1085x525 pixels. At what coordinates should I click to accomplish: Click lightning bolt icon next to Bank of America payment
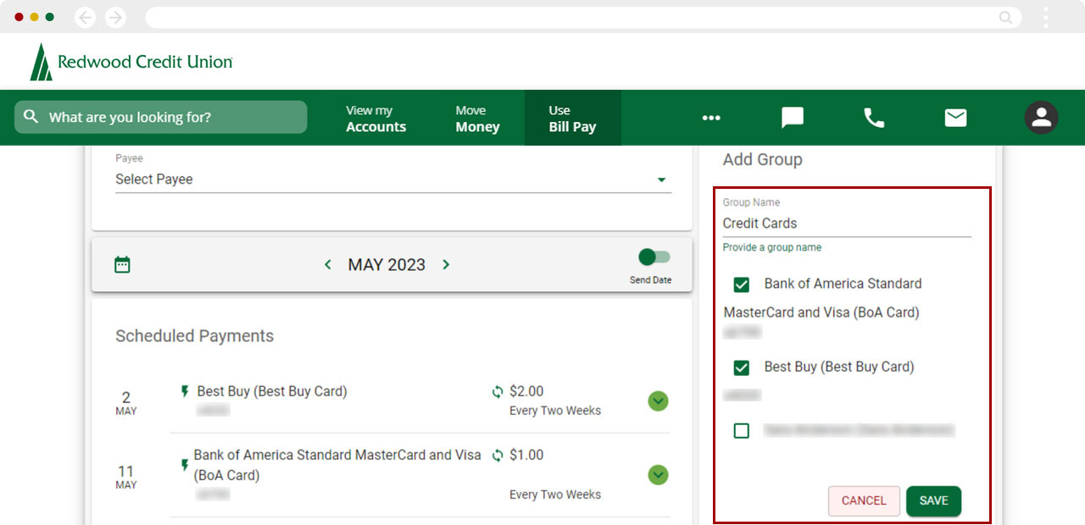tap(185, 465)
